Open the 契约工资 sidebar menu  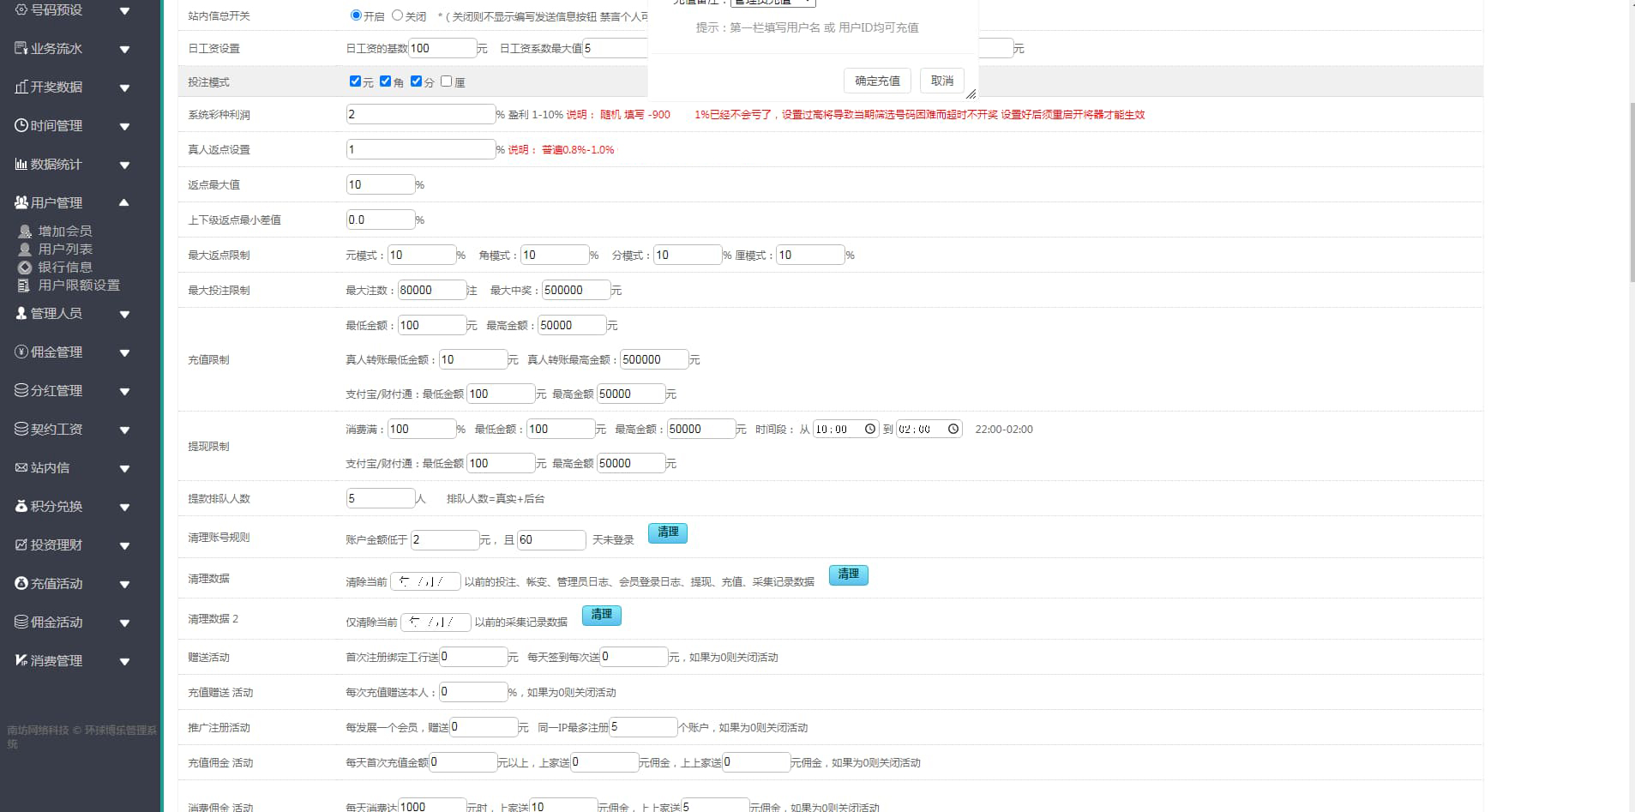[57, 429]
